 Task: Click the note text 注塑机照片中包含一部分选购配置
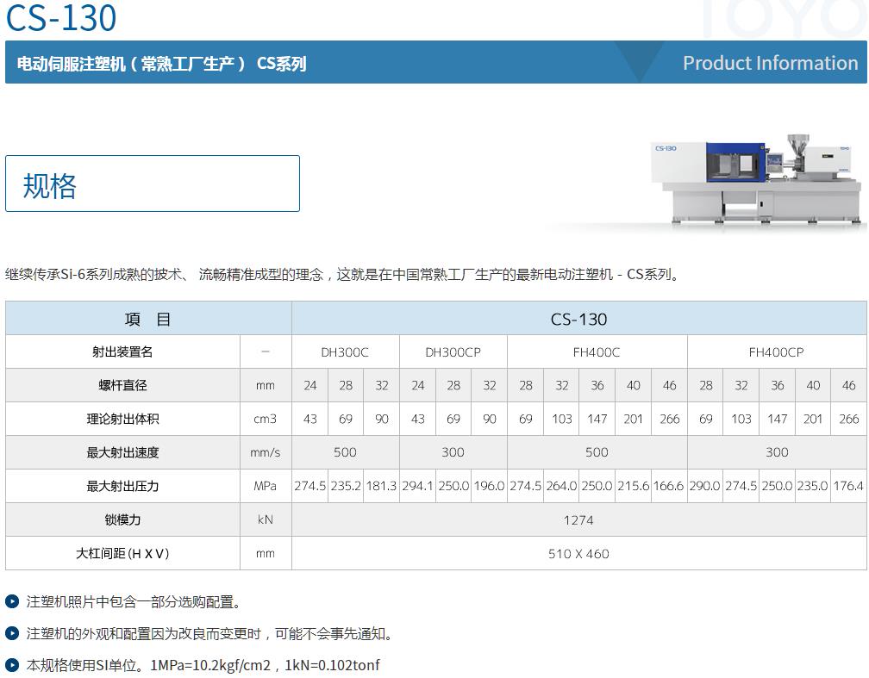coord(134,601)
